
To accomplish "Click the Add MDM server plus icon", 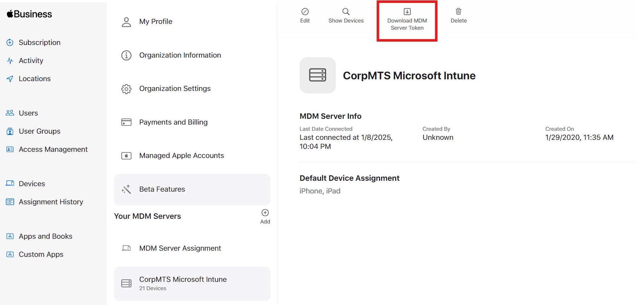I will click(265, 213).
